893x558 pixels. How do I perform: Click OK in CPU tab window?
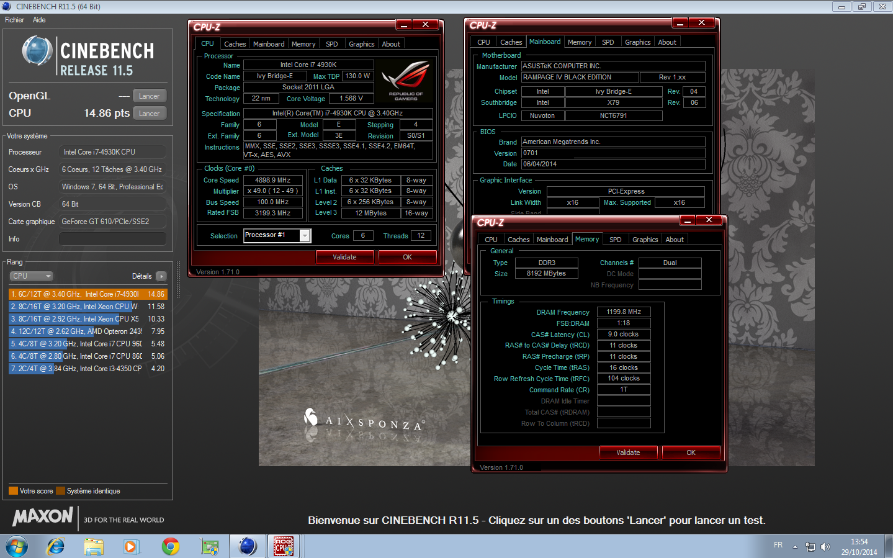click(407, 257)
